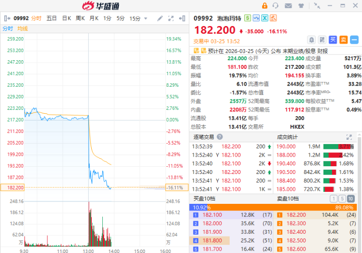Select ask level 5 at 182.600
The height and width of the screenshot is (253, 362).
pos(315,249)
